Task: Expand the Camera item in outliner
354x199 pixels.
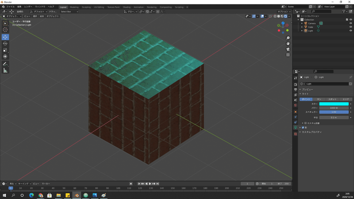Action: pos(302,23)
